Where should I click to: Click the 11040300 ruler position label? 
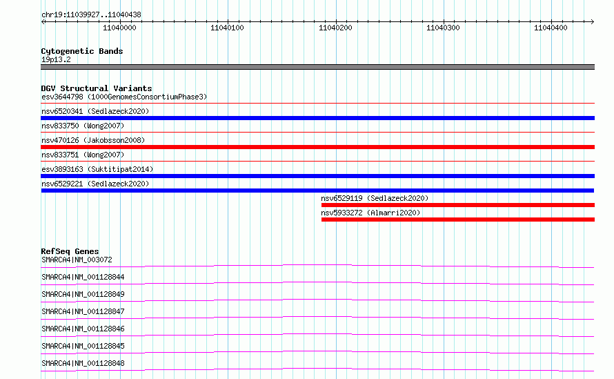coord(443,28)
